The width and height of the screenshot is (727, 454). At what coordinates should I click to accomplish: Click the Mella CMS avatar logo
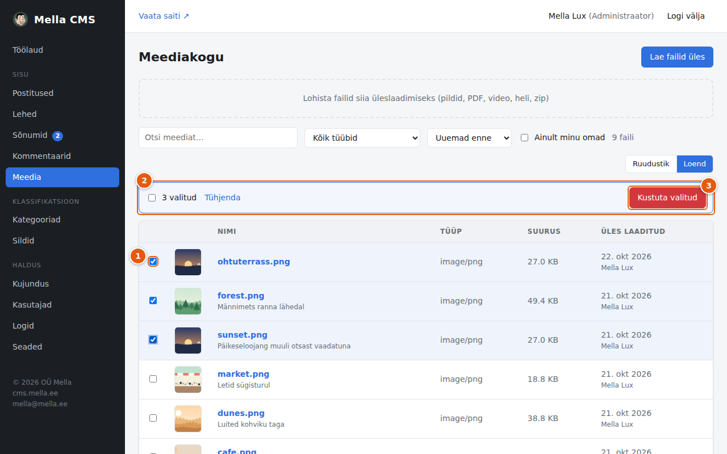pyautogui.click(x=20, y=19)
